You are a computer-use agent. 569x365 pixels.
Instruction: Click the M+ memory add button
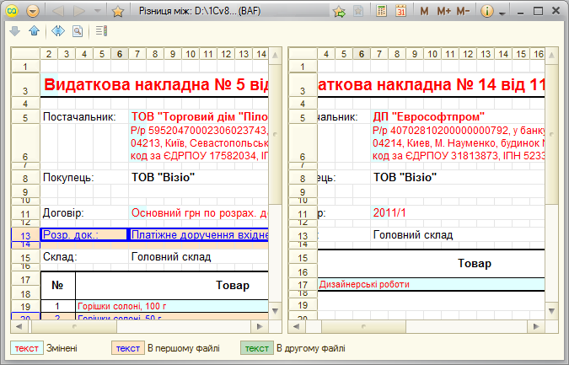443,11
